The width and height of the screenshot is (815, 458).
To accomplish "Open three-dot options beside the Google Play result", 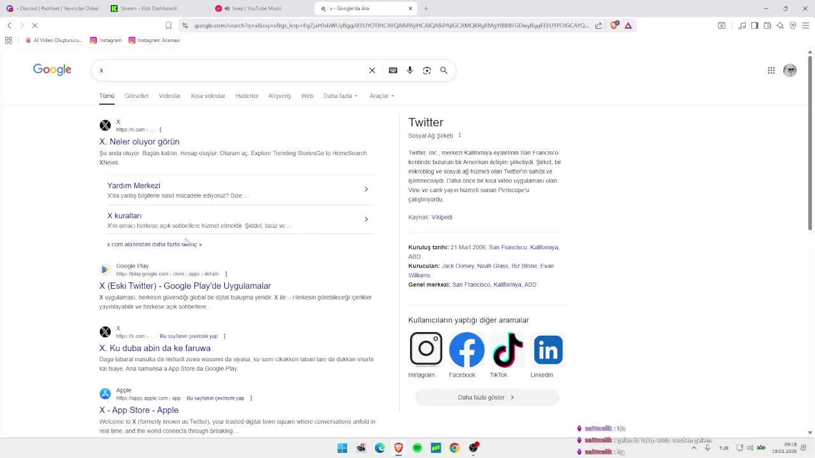I will [x=226, y=274].
